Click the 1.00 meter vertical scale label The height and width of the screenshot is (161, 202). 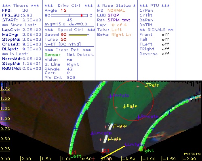5,119
